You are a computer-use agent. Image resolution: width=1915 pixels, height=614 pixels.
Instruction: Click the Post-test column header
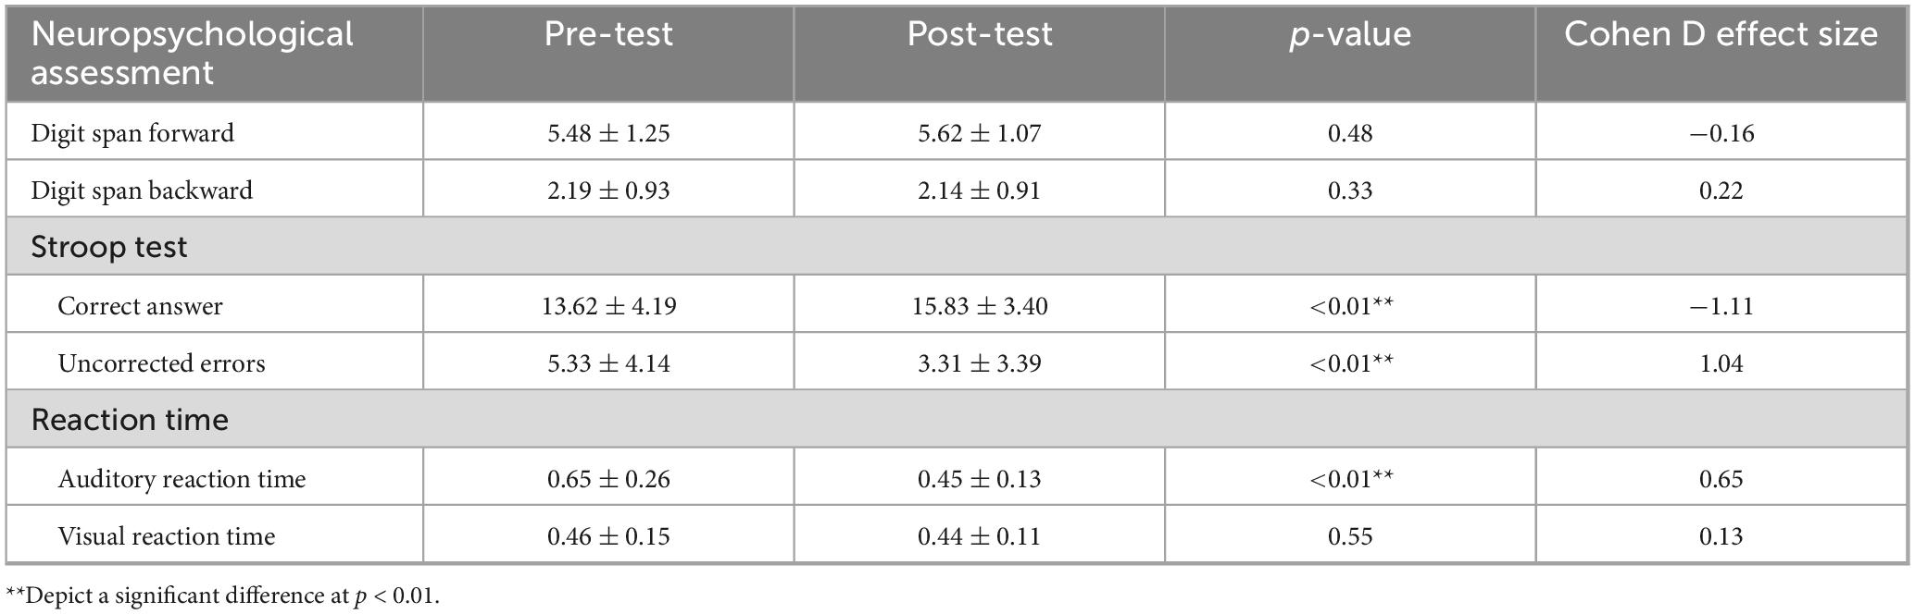coord(979,34)
